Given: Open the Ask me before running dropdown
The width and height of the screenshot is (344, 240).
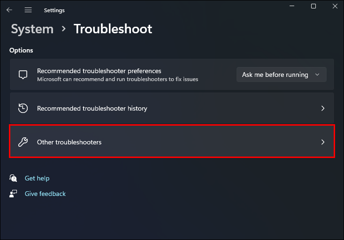Looking at the screenshot, I should tap(281, 75).
